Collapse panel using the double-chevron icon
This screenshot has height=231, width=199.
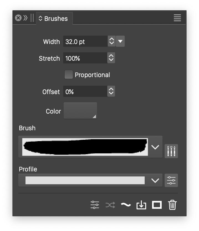pyautogui.click(x=25, y=18)
